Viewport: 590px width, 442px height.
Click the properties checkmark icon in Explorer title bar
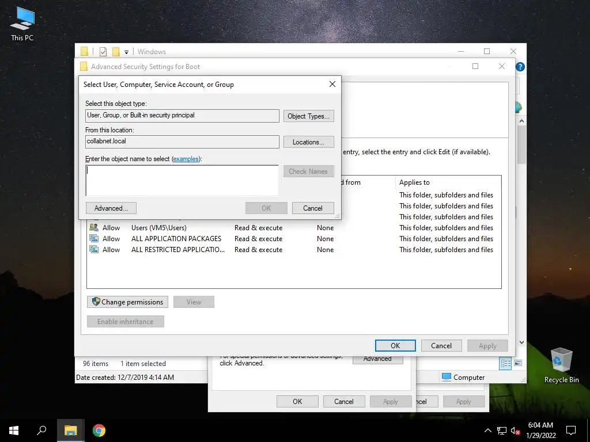(x=103, y=51)
